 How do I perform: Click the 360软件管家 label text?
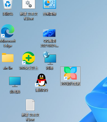(x=70, y=83)
